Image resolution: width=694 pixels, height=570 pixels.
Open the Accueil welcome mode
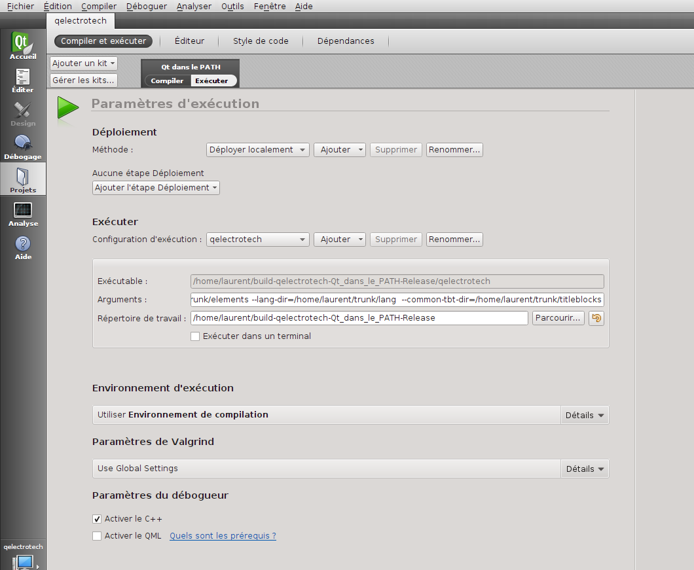coord(23,46)
